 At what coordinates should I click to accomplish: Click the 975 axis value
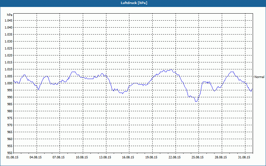pos(10,118)
